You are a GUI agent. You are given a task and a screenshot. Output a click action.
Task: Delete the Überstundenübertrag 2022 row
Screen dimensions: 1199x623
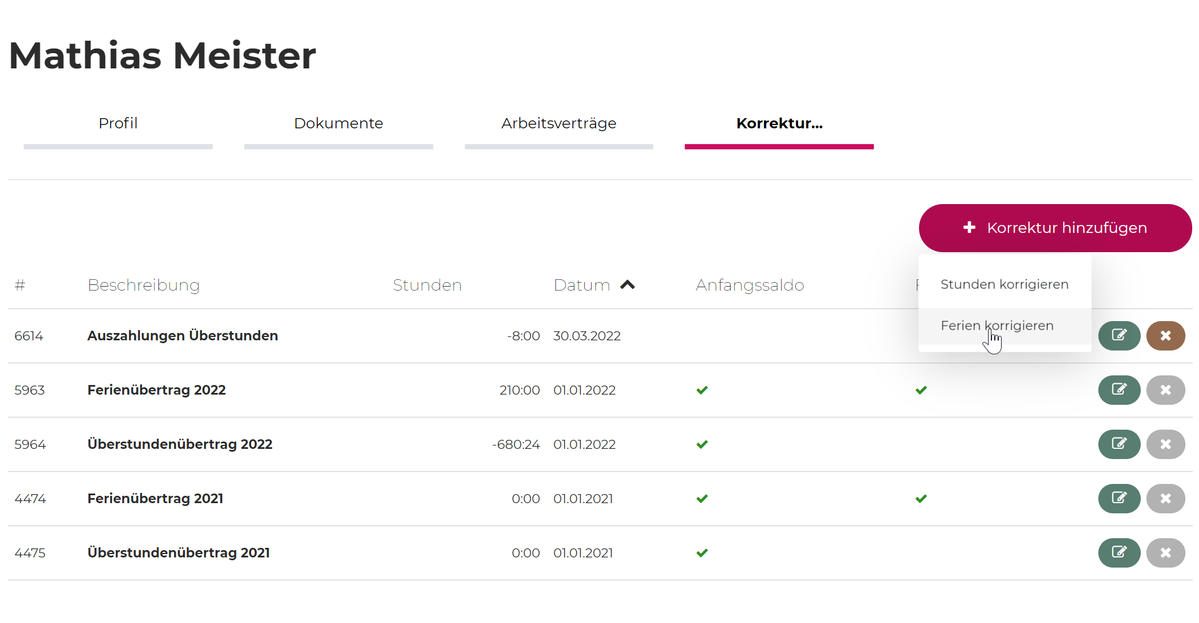coord(1165,444)
